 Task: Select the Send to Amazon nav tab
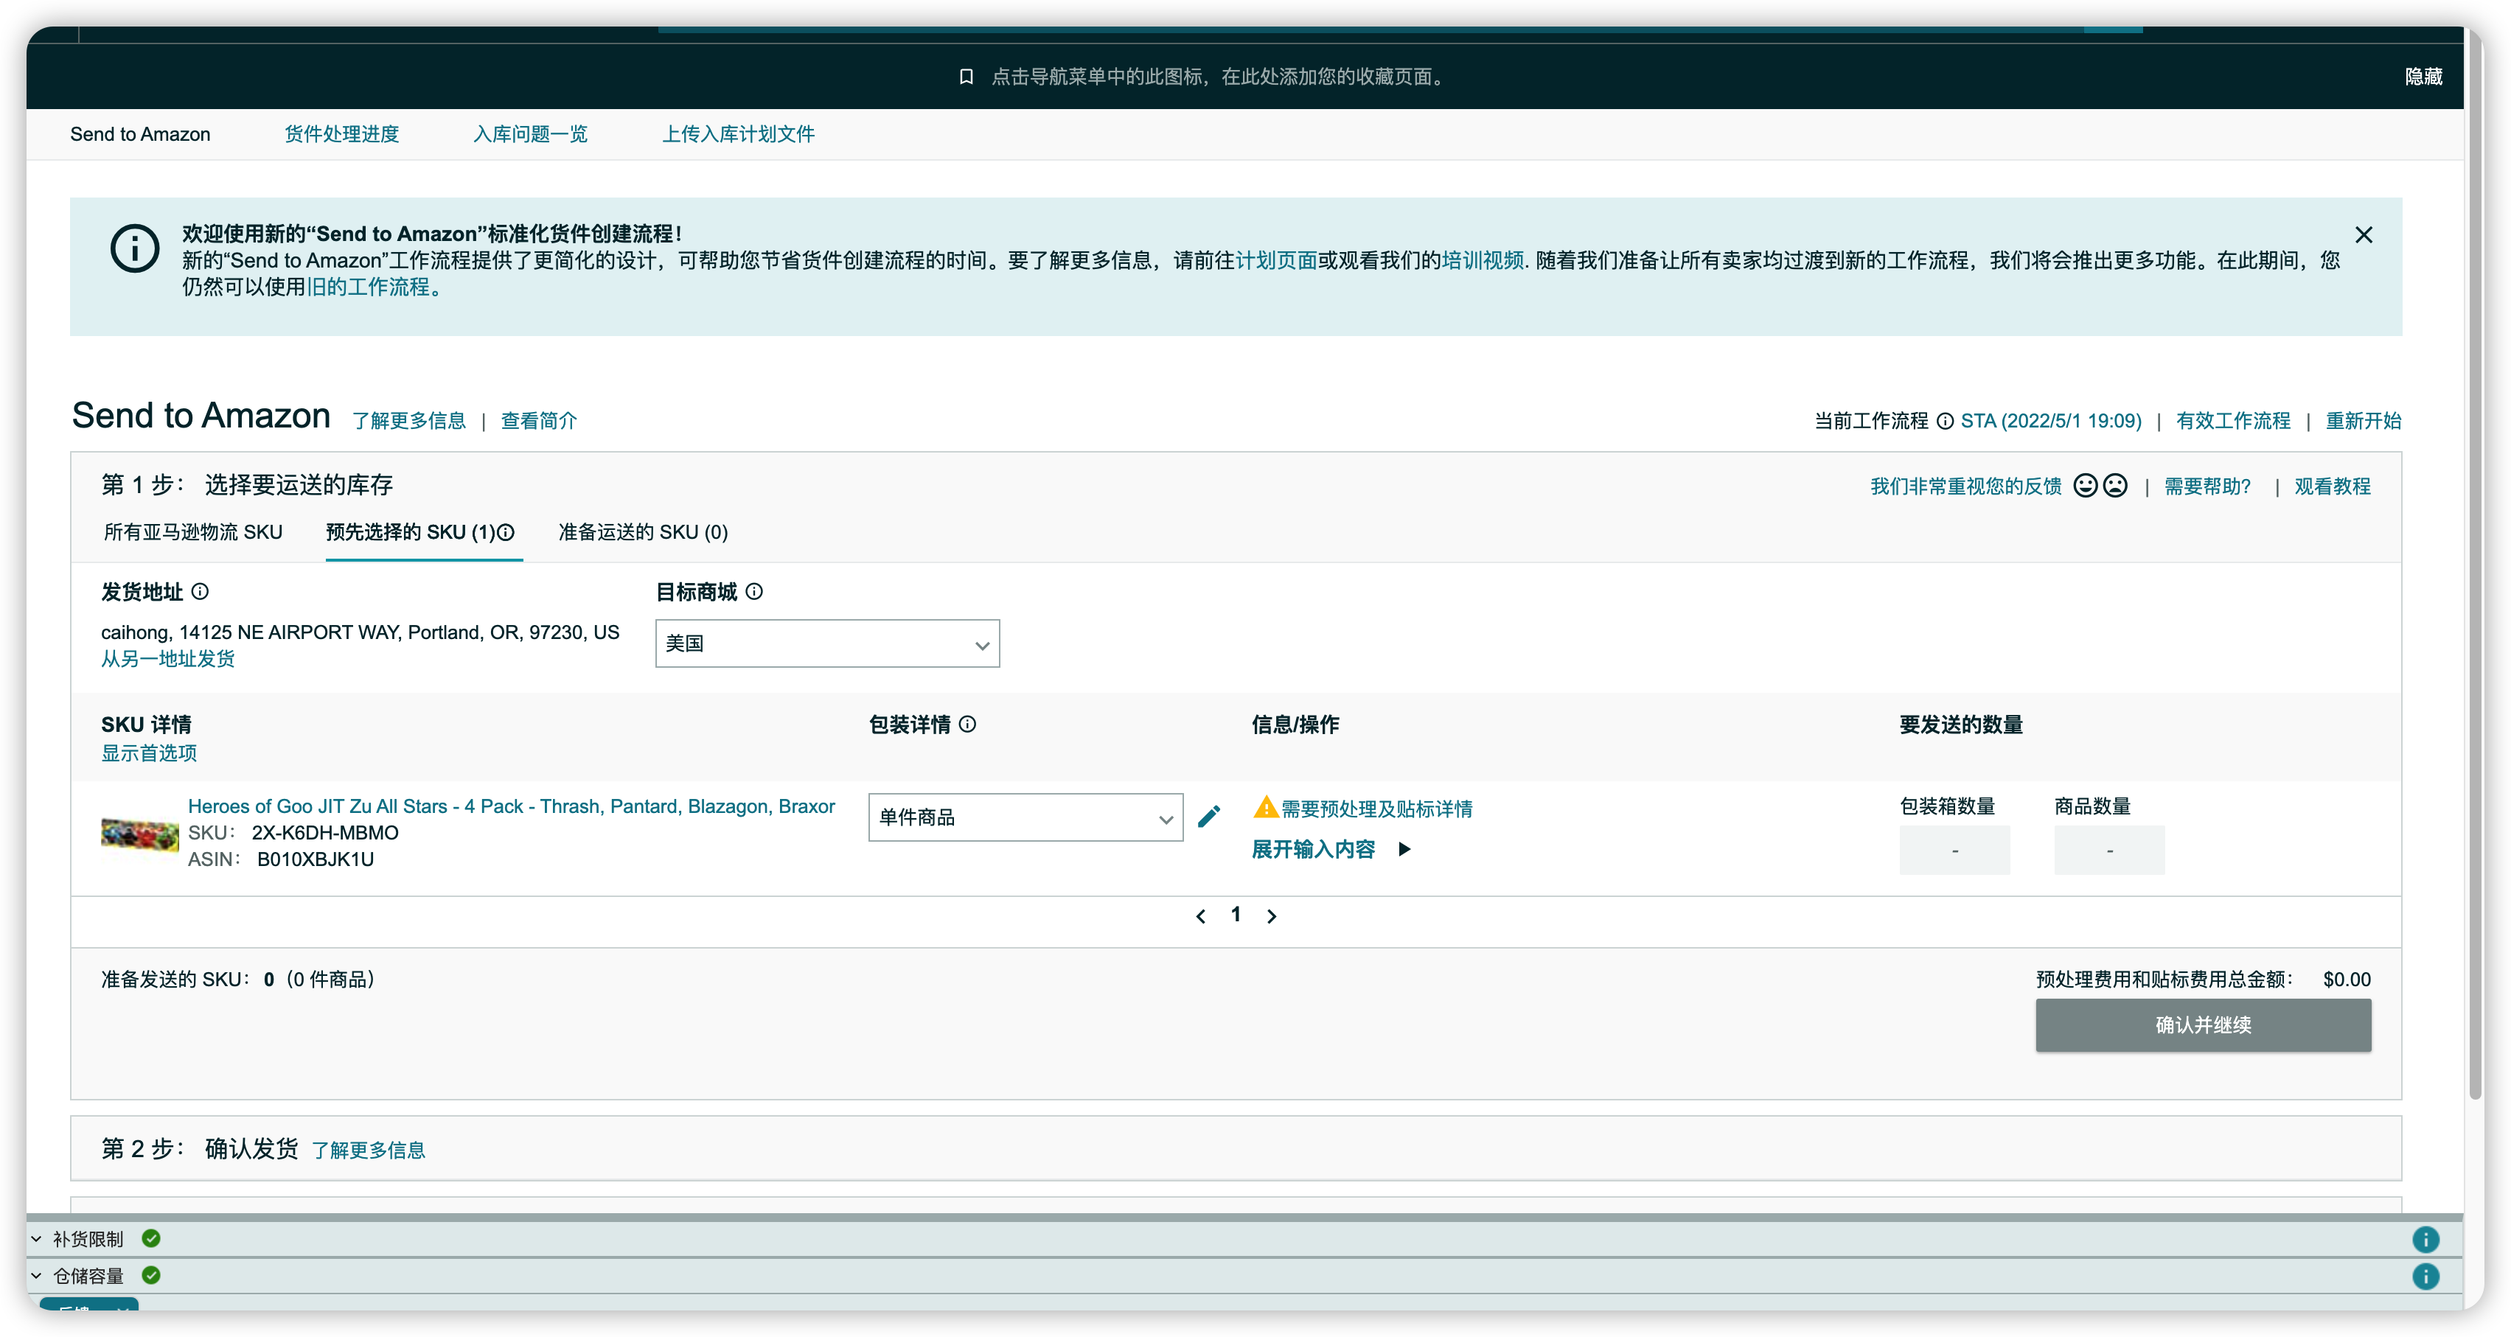[140, 134]
